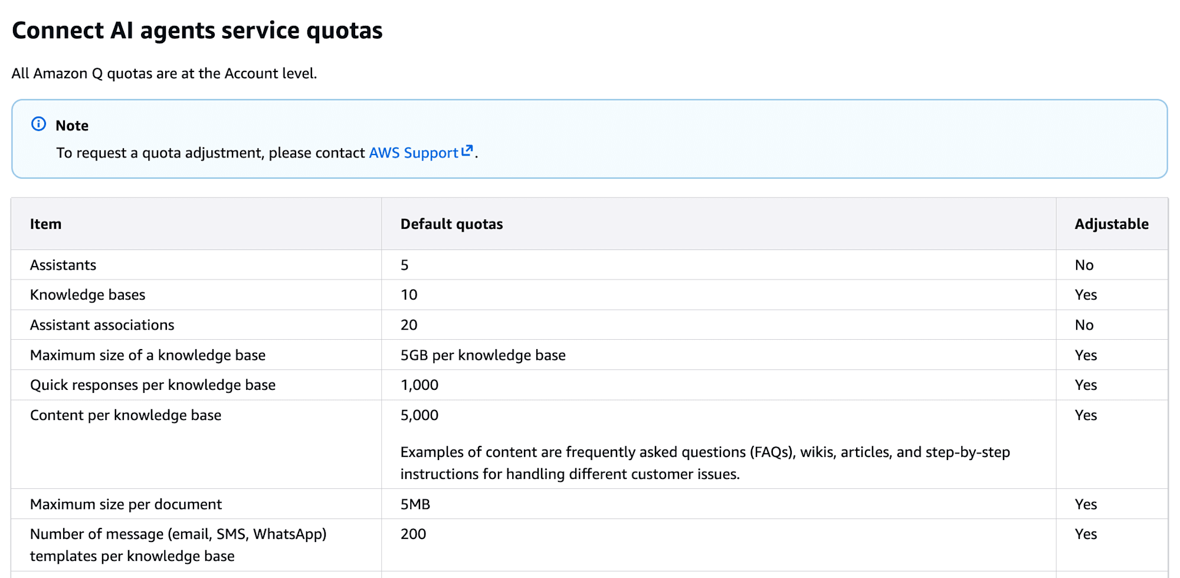Click the "Examples of content" description paragraph
1180x578 pixels.
click(x=704, y=463)
